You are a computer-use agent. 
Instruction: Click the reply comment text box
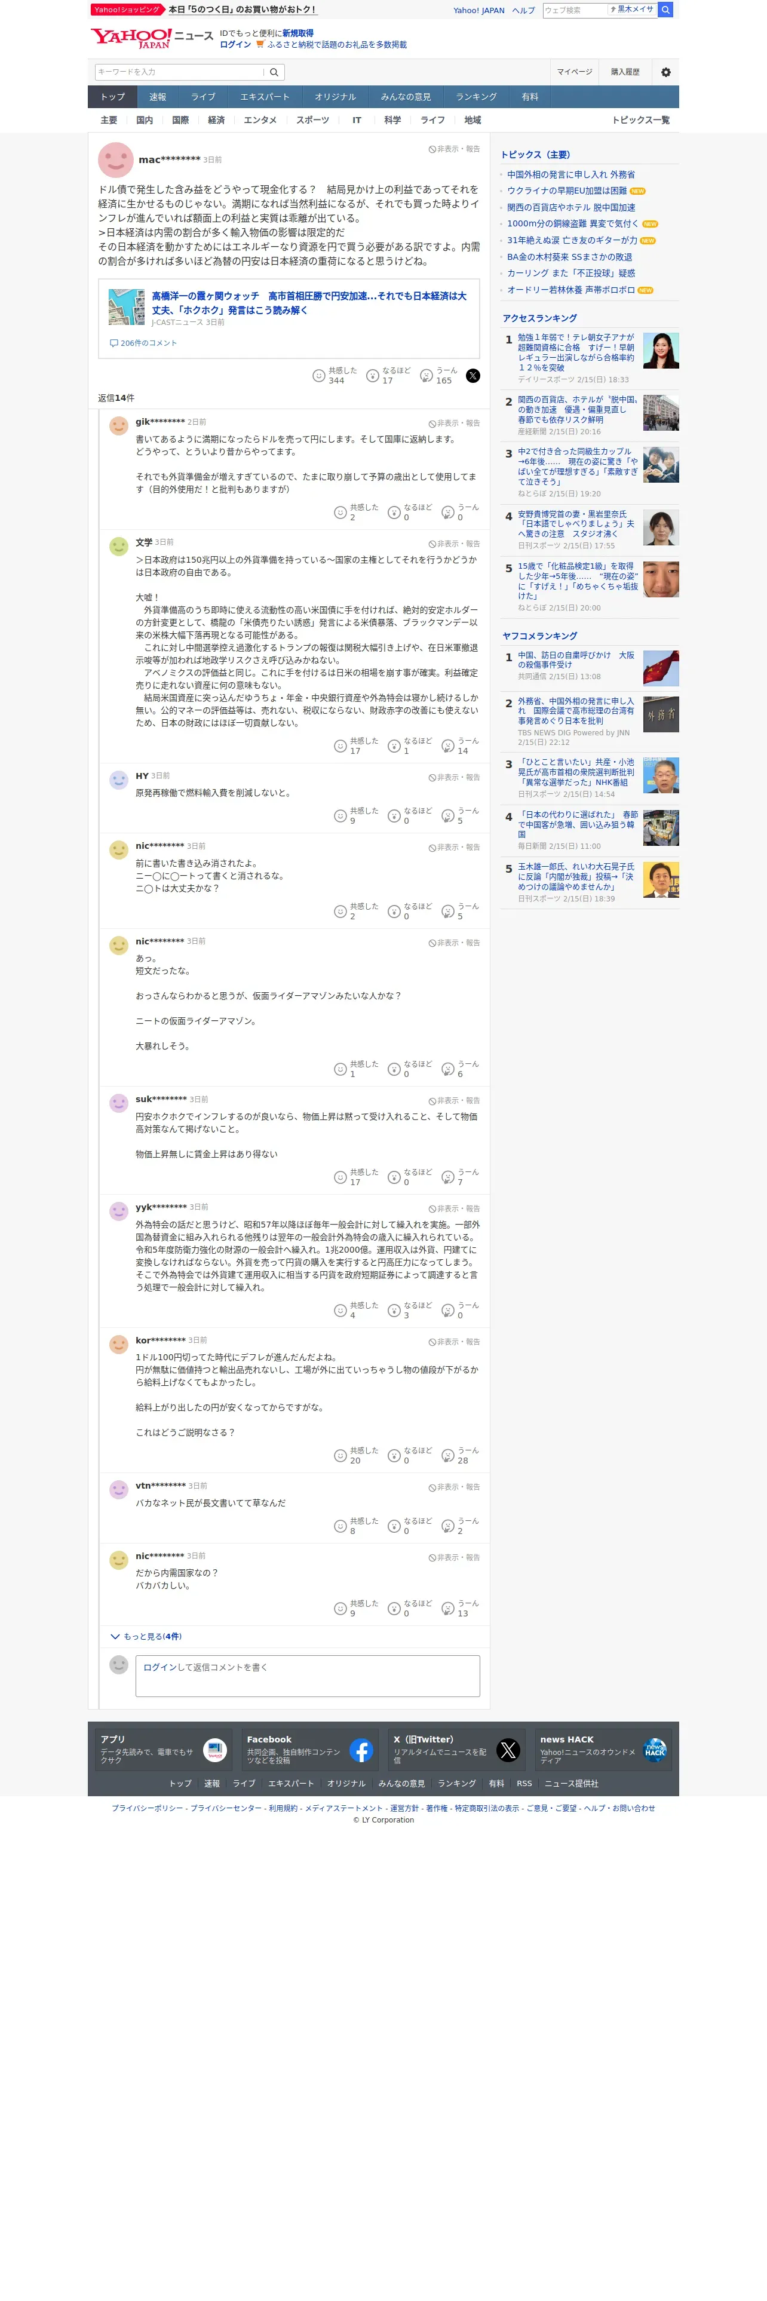(307, 1676)
